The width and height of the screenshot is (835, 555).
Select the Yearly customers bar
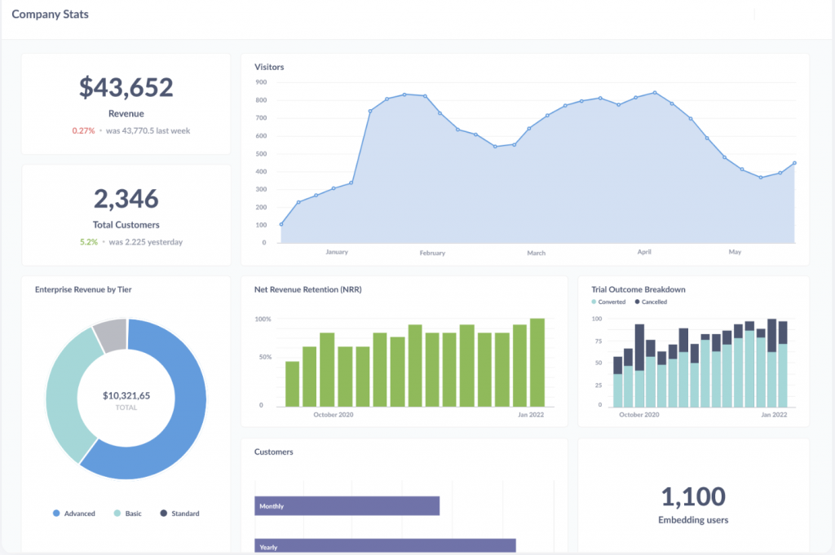click(385, 546)
